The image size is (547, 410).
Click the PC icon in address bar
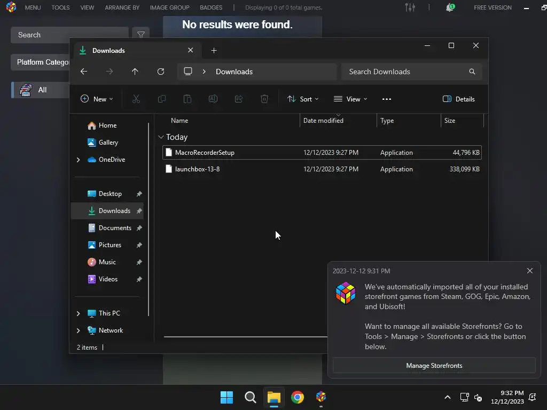point(188,72)
